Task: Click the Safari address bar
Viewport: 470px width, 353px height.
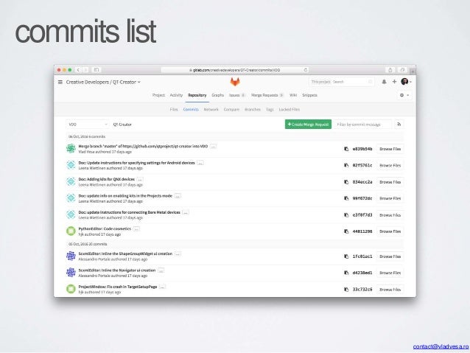Action: click(x=235, y=70)
